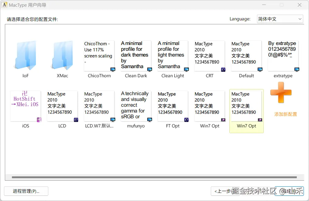Click the Default label text
The width and height of the screenshot is (309, 201).
(246, 76)
